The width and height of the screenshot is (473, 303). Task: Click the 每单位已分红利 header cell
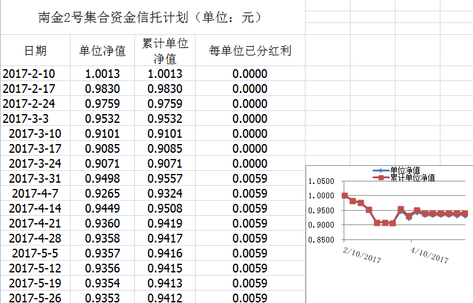coord(250,50)
